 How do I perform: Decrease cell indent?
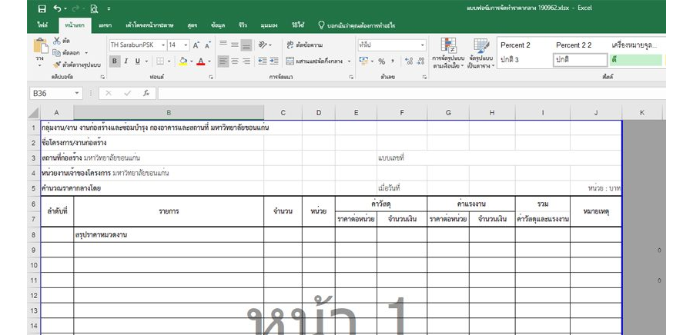263,61
